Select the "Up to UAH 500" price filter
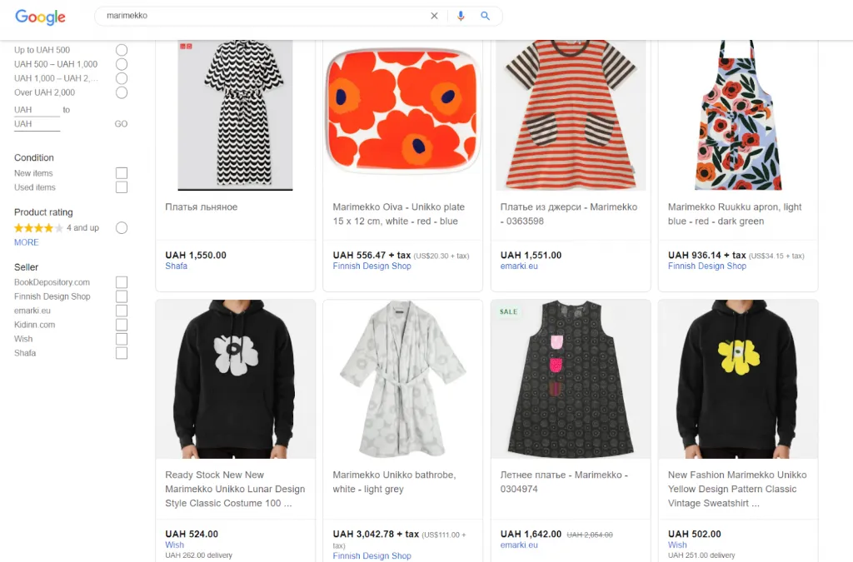 point(122,50)
